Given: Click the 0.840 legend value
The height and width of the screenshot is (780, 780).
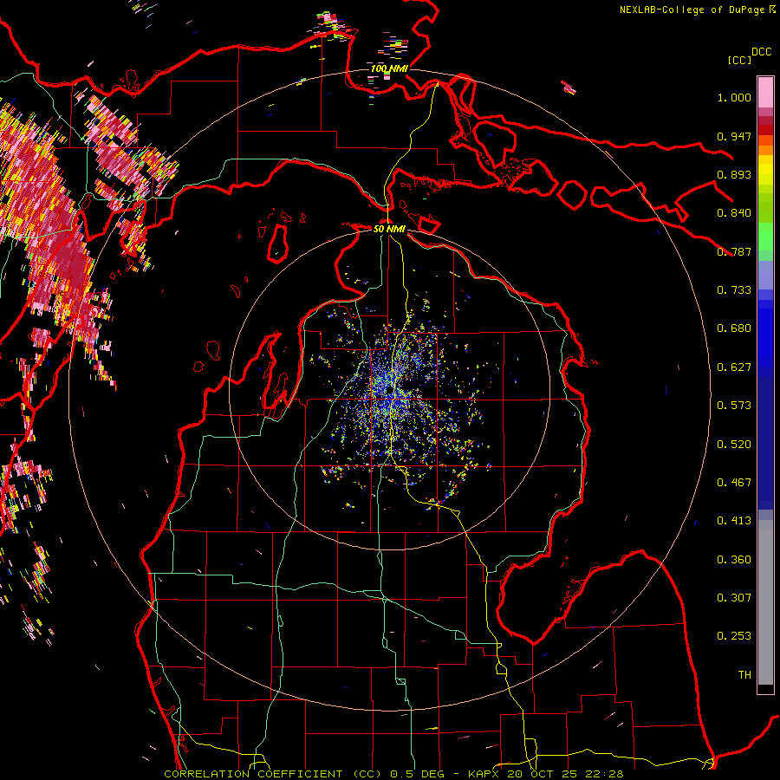Looking at the screenshot, I should pyautogui.click(x=734, y=213).
